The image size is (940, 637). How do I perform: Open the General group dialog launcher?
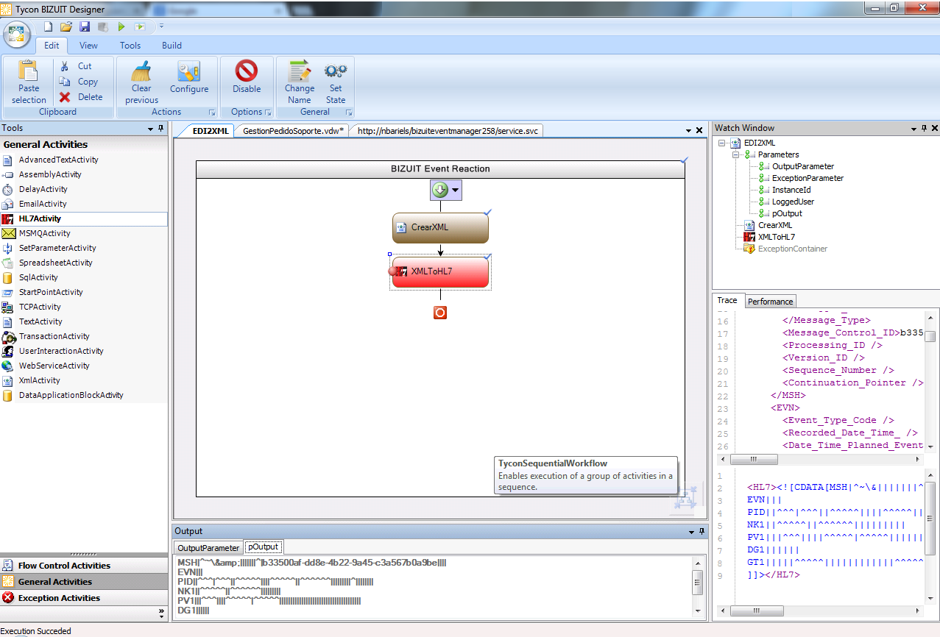(349, 113)
